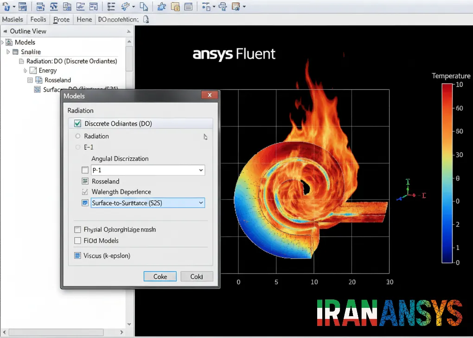The image size is (473, 338).
Task: Collapse Outline View with header triangle
Action: coord(5,31)
